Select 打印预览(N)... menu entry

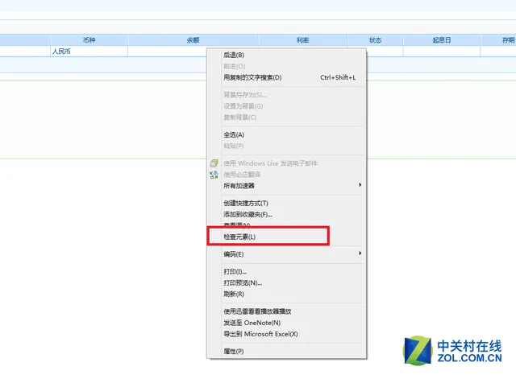[x=286, y=282]
